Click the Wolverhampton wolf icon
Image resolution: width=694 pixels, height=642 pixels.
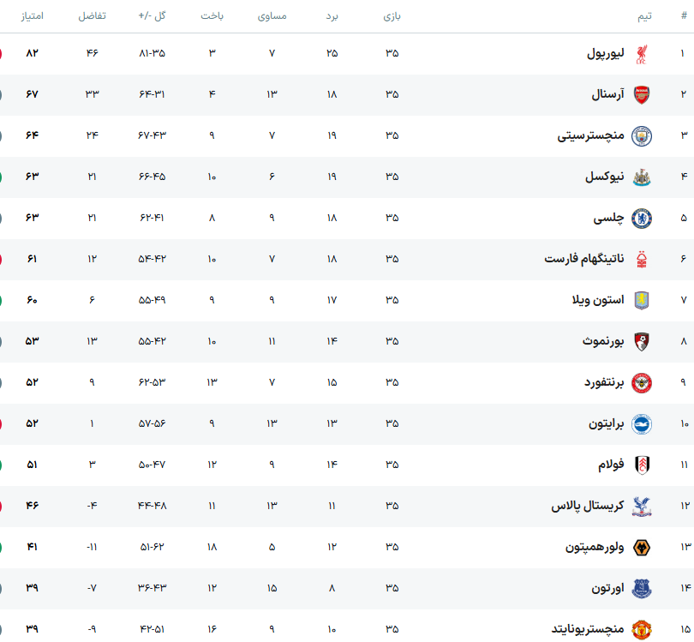(642, 548)
